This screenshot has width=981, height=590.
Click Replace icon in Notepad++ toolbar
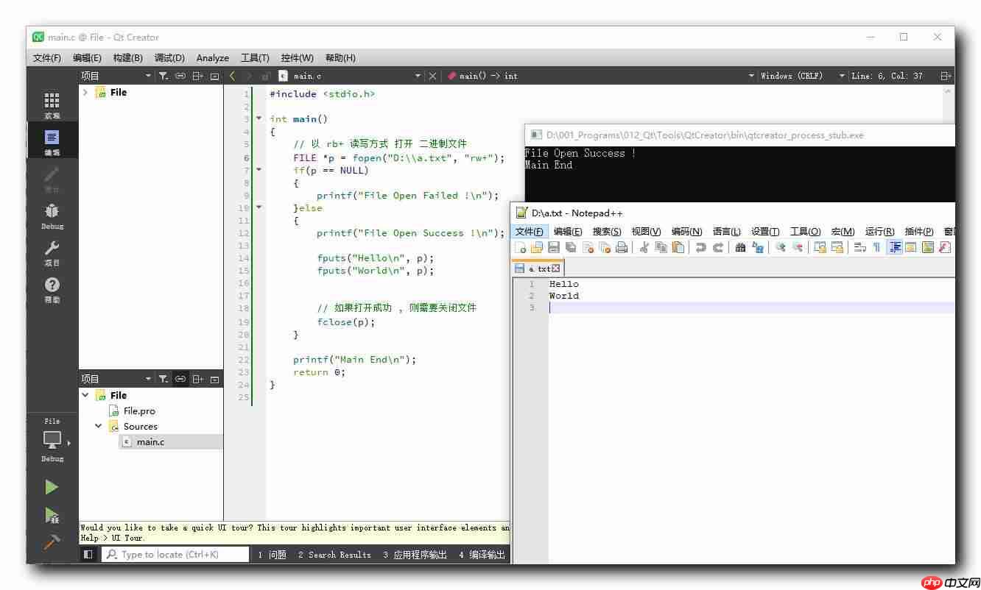[757, 247]
